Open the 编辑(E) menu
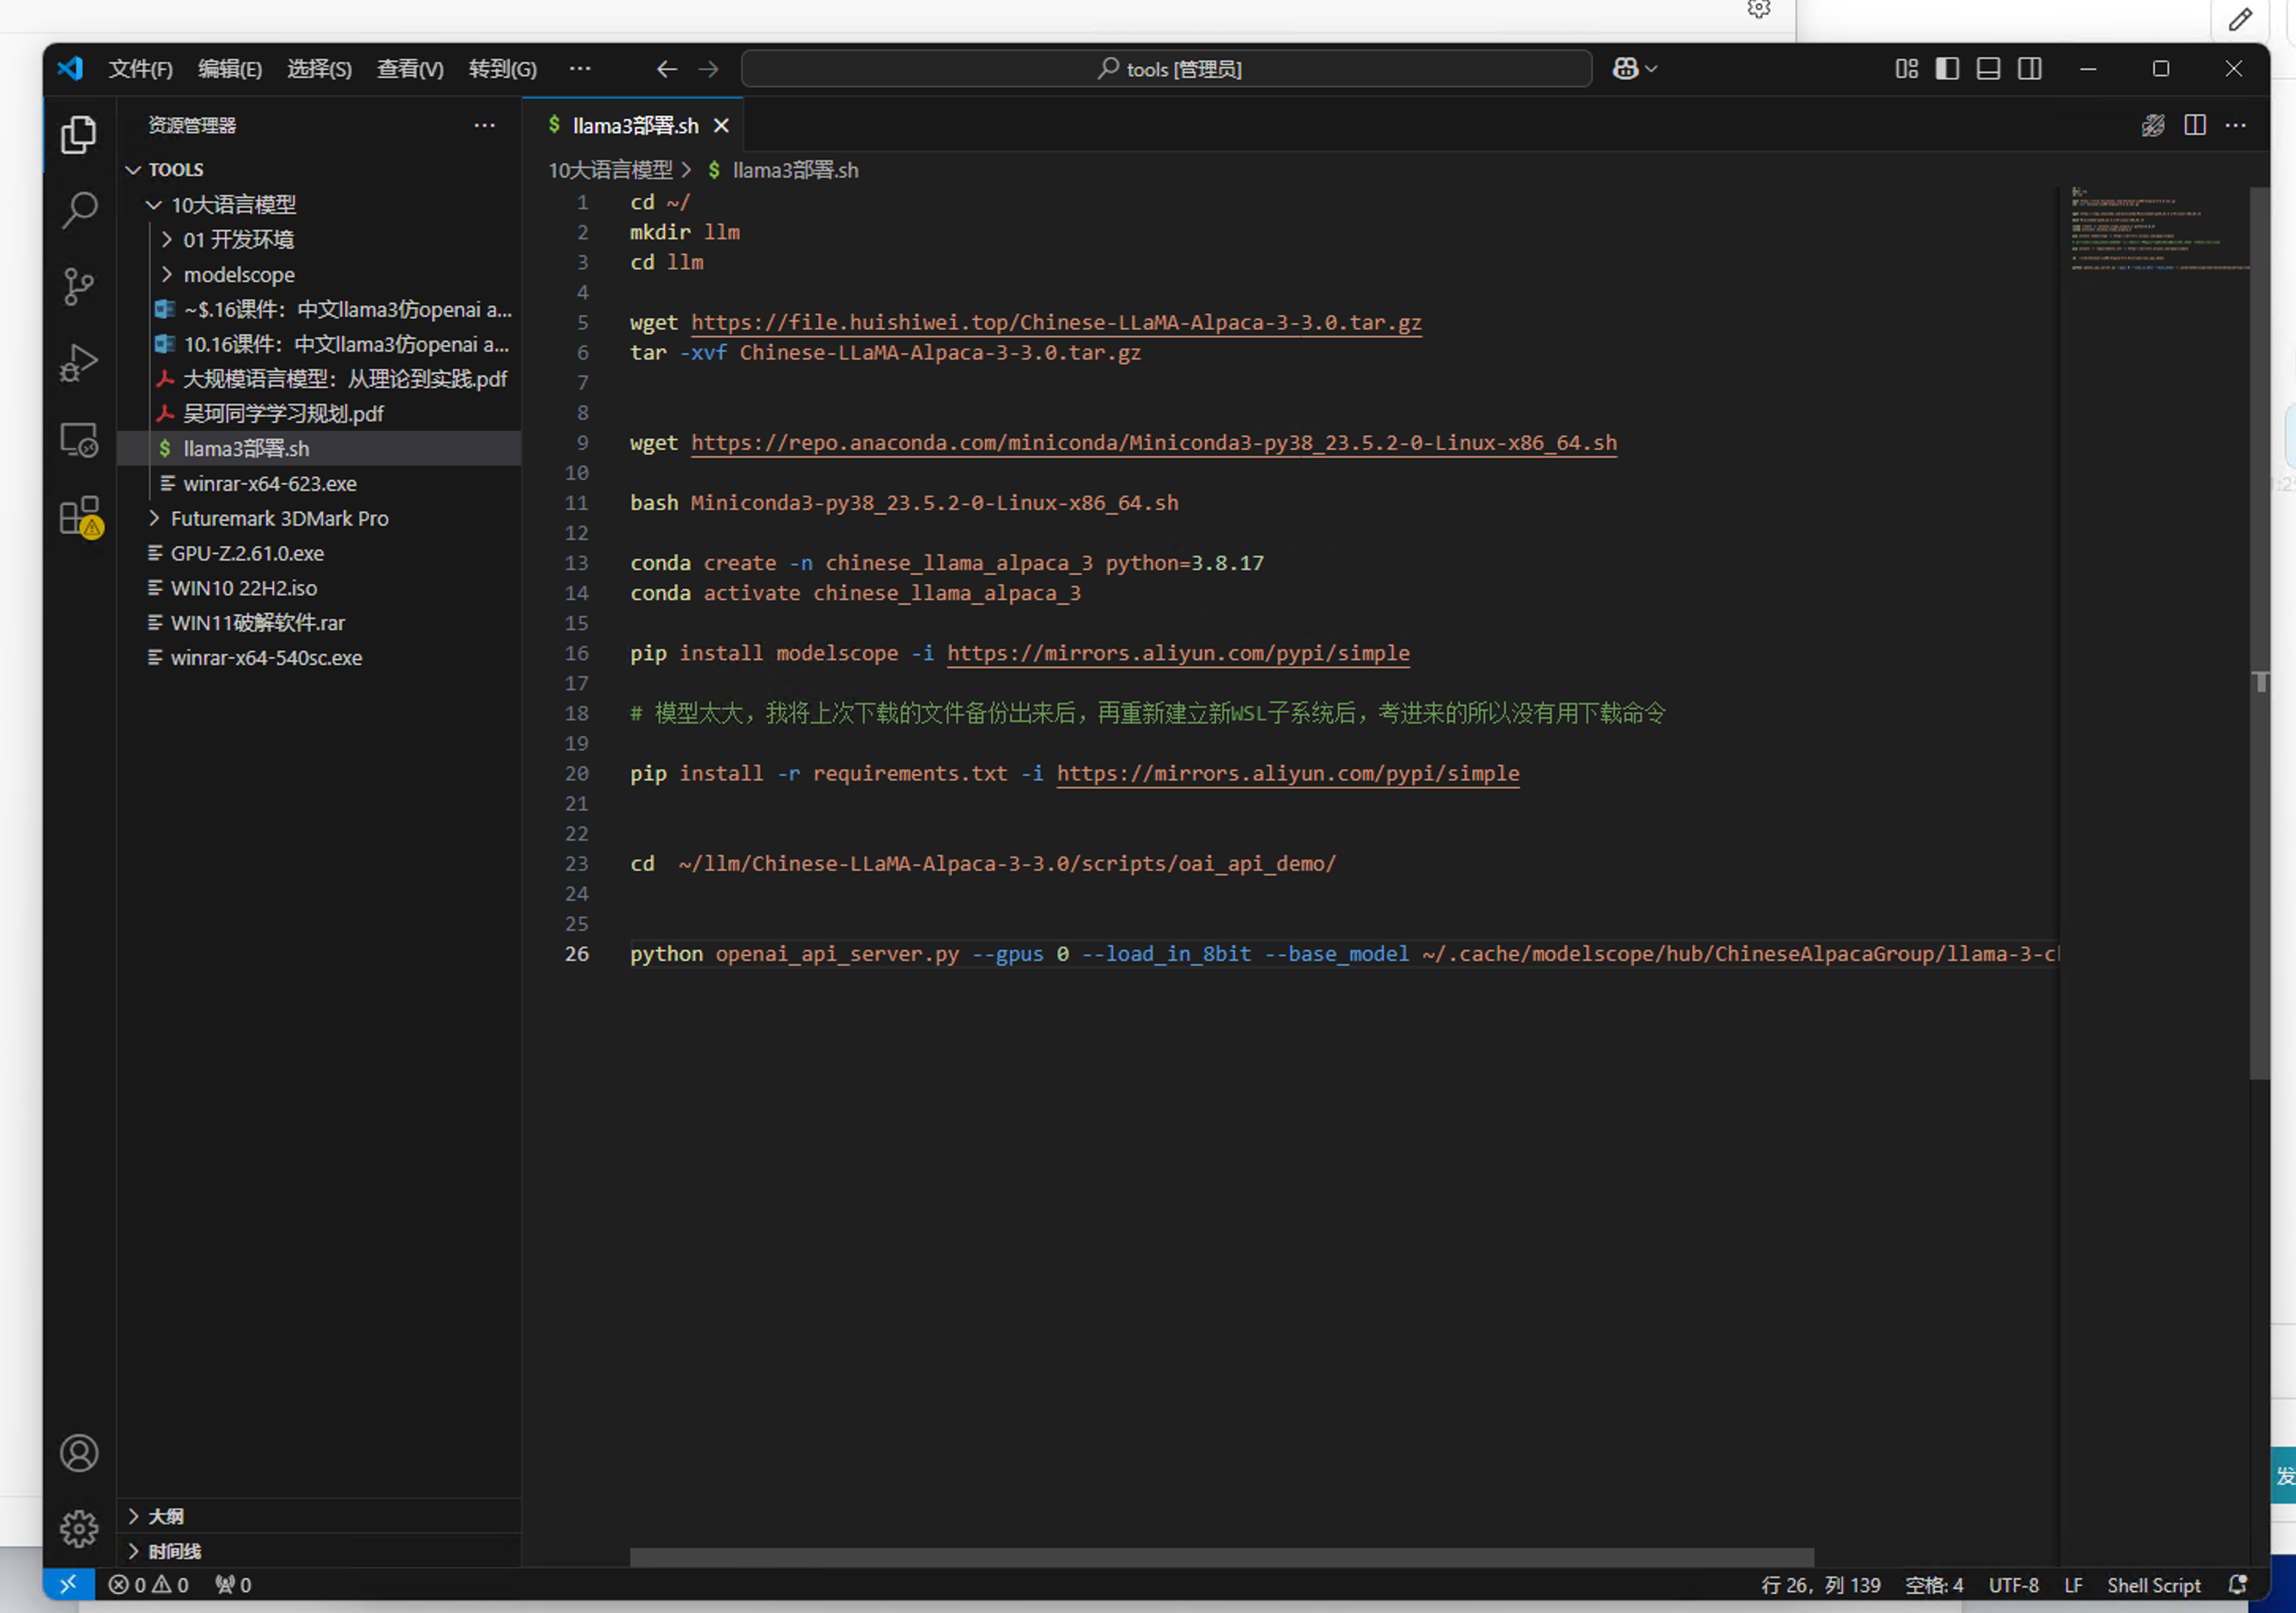The image size is (2296, 1613). pos(230,69)
